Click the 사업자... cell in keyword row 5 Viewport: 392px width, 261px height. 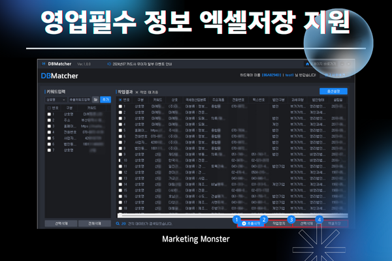pos(70,138)
